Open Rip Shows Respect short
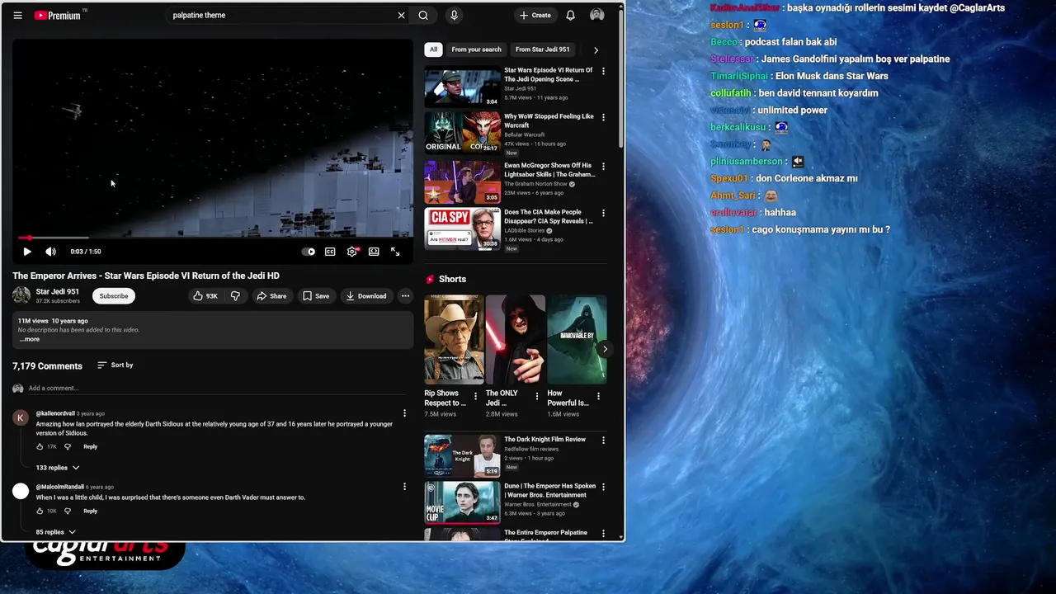 454,339
